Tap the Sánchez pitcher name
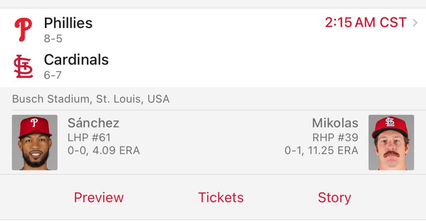The width and height of the screenshot is (426, 222). pyautogui.click(x=93, y=123)
